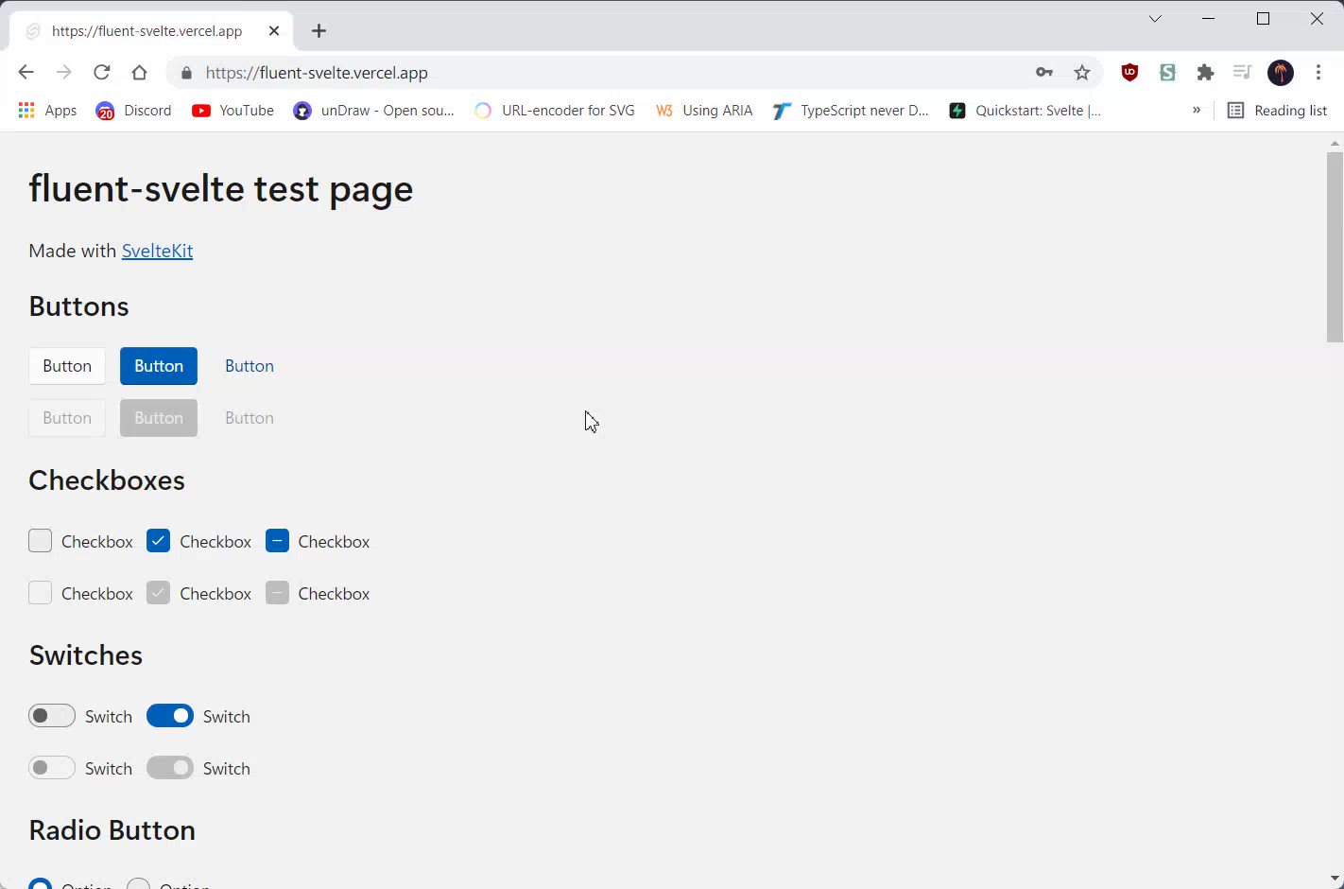The height and width of the screenshot is (889, 1344).
Task: Click the Buttons section heading
Action: coord(78,306)
